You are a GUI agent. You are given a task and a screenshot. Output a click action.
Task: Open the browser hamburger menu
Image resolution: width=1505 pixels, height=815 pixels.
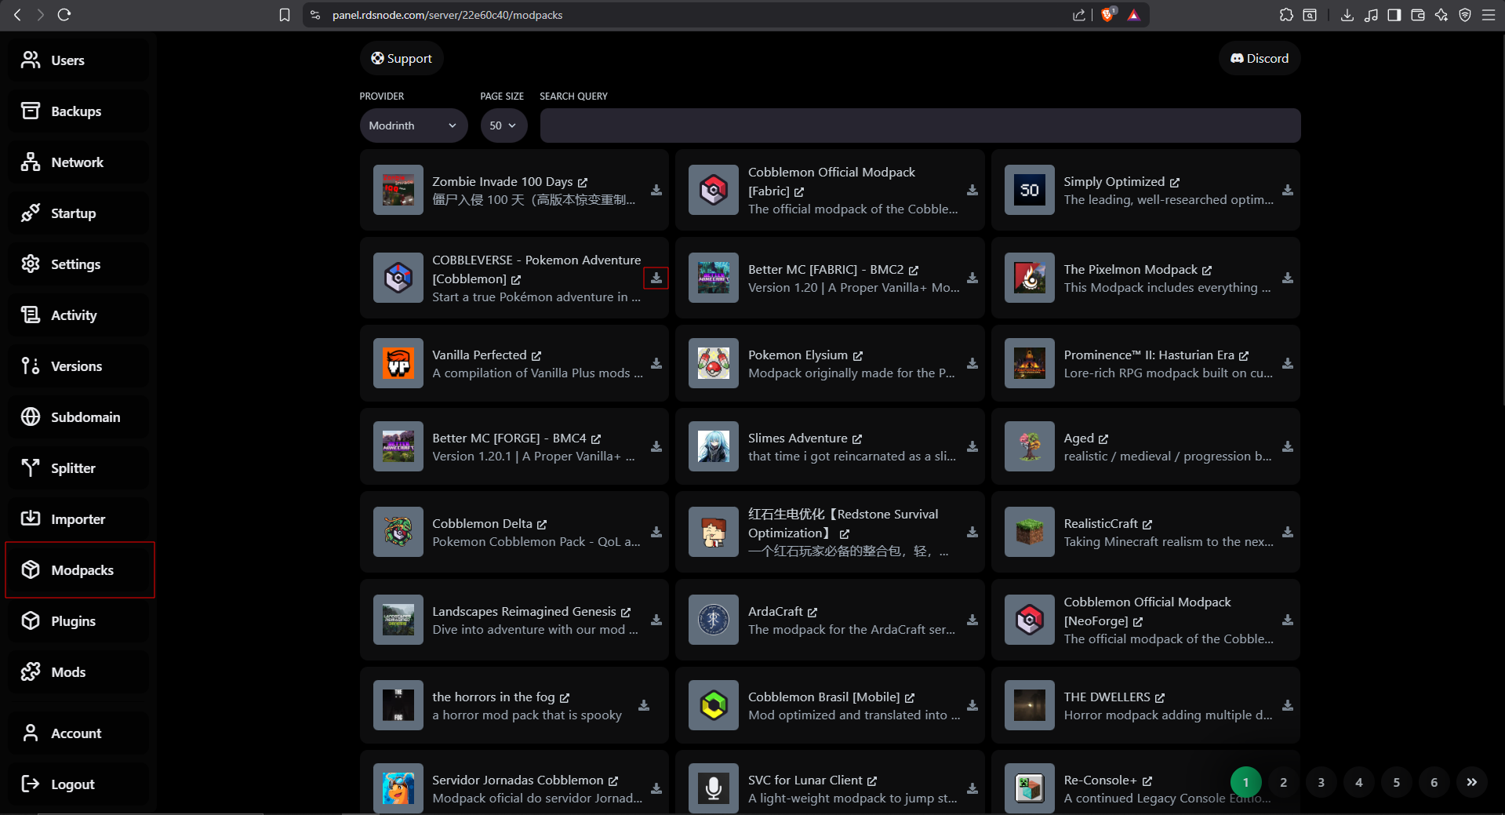point(1488,14)
